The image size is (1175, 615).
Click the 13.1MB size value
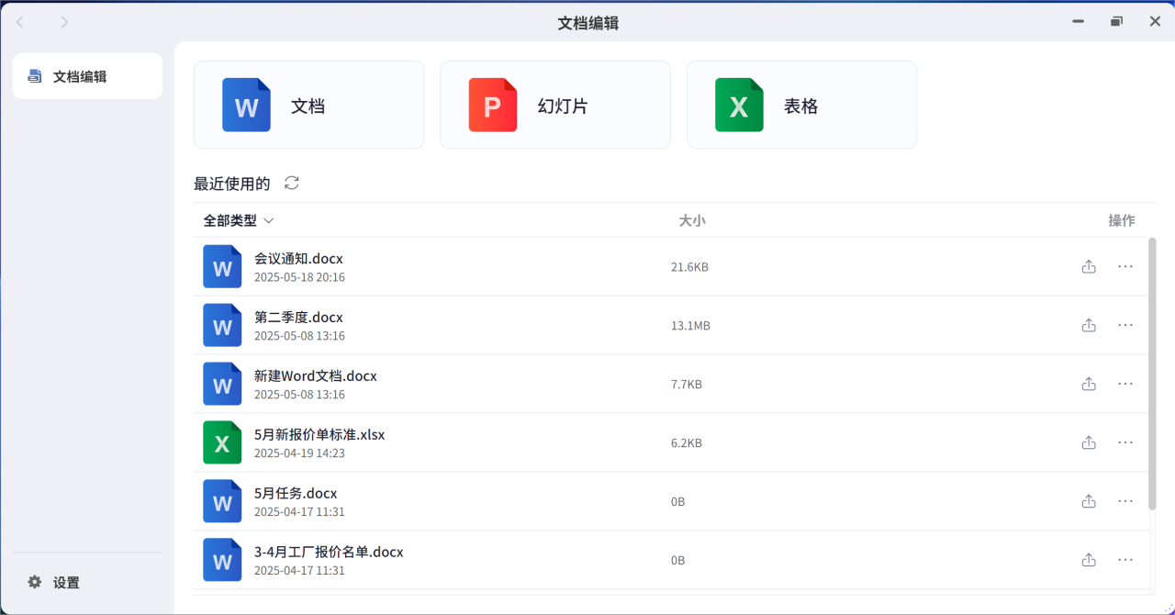point(690,326)
